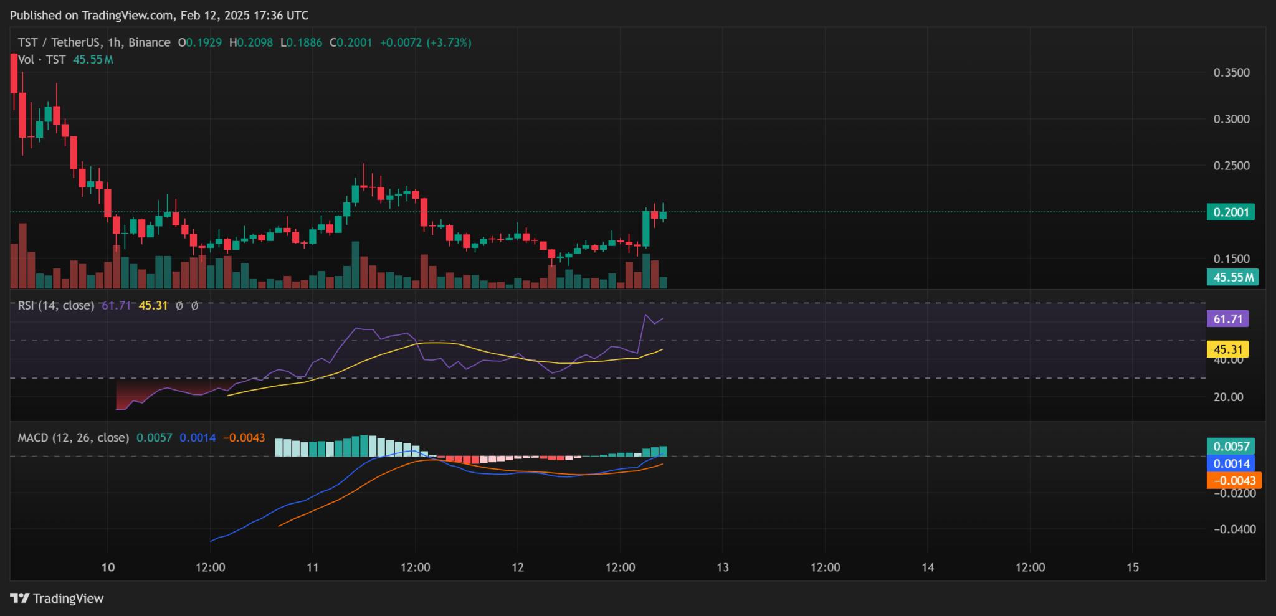1276x616 pixels.
Task: Click the teal 45.55M volume badge
Action: 1232,277
